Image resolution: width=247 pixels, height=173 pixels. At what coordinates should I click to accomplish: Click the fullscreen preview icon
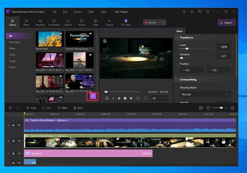tap(145, 98)
